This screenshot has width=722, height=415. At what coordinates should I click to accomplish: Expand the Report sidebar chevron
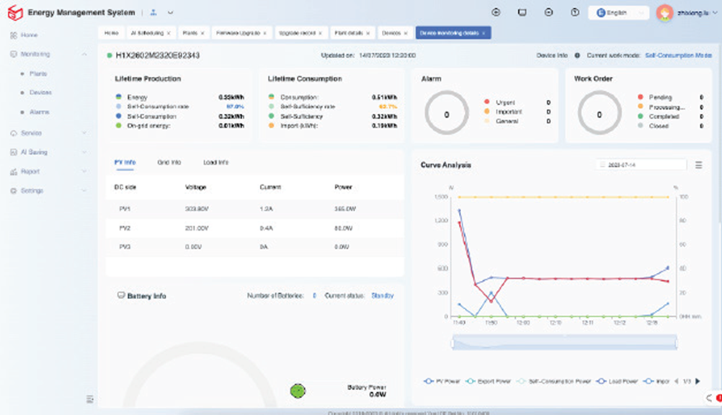point(84,171)
